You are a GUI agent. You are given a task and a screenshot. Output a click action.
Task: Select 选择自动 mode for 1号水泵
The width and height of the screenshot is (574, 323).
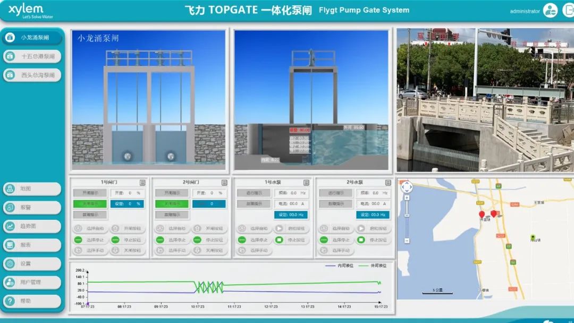(255, 228)
